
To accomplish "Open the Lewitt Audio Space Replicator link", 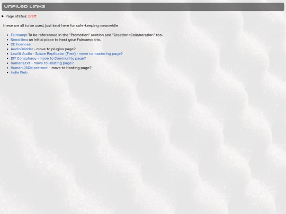I will [67, 54].
